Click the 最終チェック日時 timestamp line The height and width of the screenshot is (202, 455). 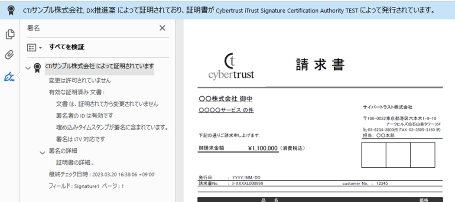point(102,174)
